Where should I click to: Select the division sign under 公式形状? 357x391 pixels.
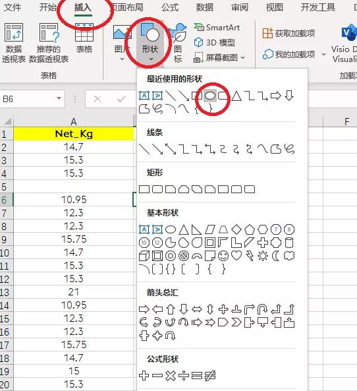coord(184,376)
